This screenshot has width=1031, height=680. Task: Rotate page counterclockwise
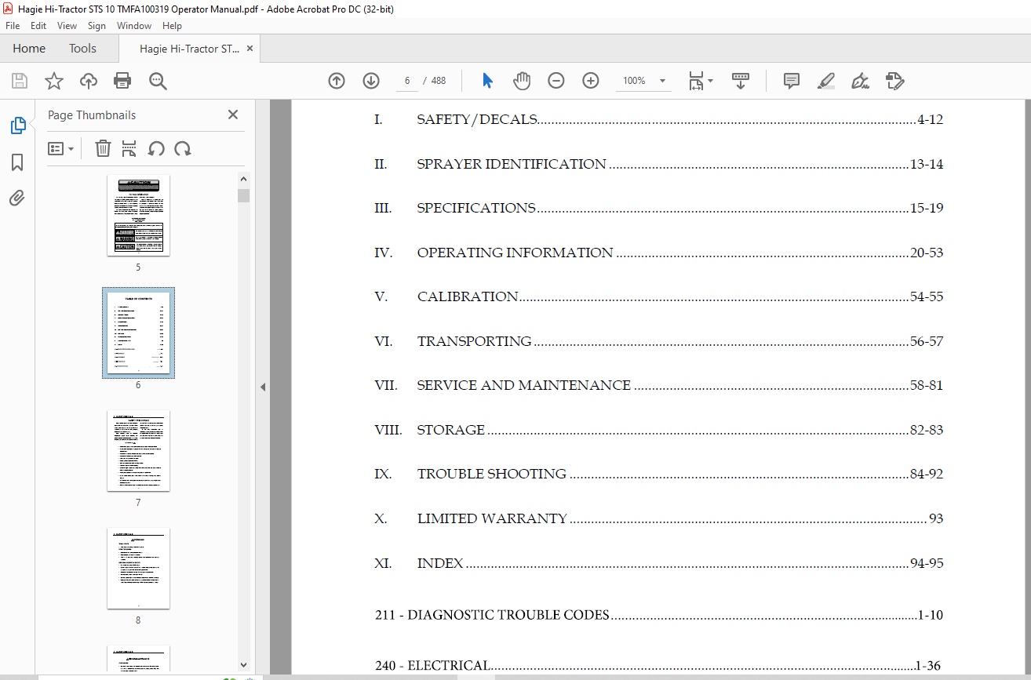coord(156,148)
